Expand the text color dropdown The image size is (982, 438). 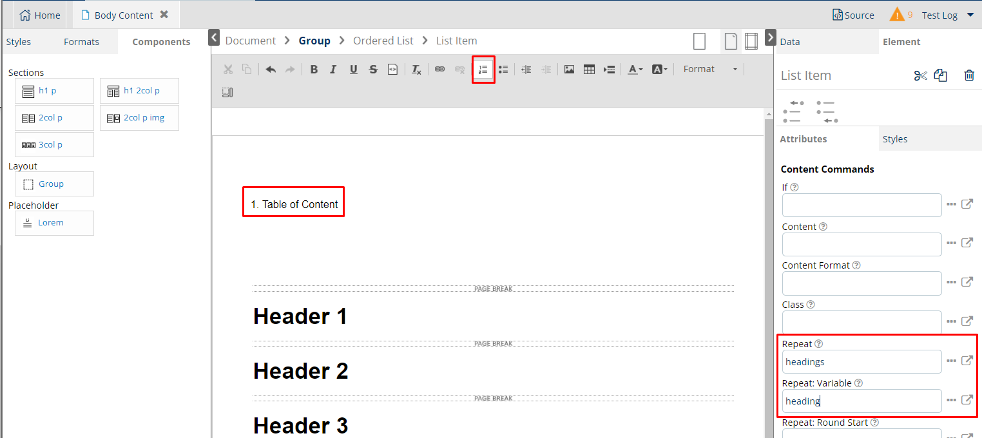tap(635, 70)
